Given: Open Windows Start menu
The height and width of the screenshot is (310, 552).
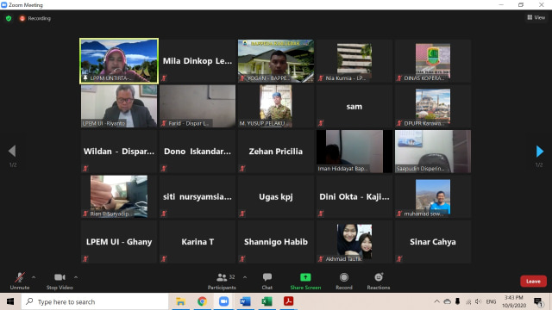Looking at the screenshot, I should [x=10, y=301].
